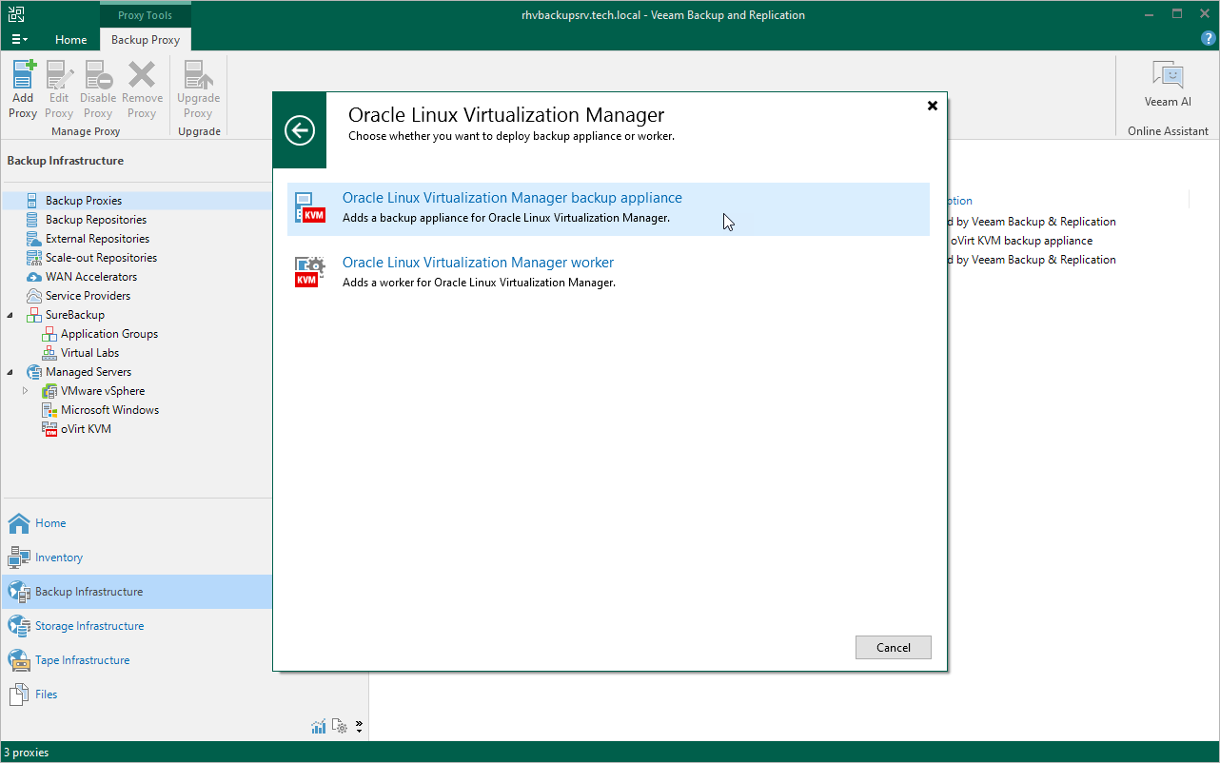Click the 'Backup Infrastructure' pane heading
1220x763 pixels.
click(x=66, y=161)
